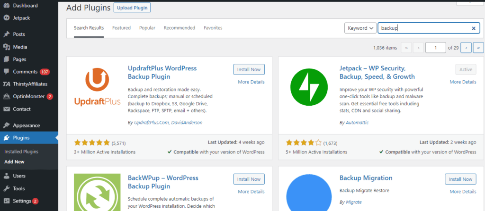Click "3+ Million Active Installations" text

click(x=105, y=152)
